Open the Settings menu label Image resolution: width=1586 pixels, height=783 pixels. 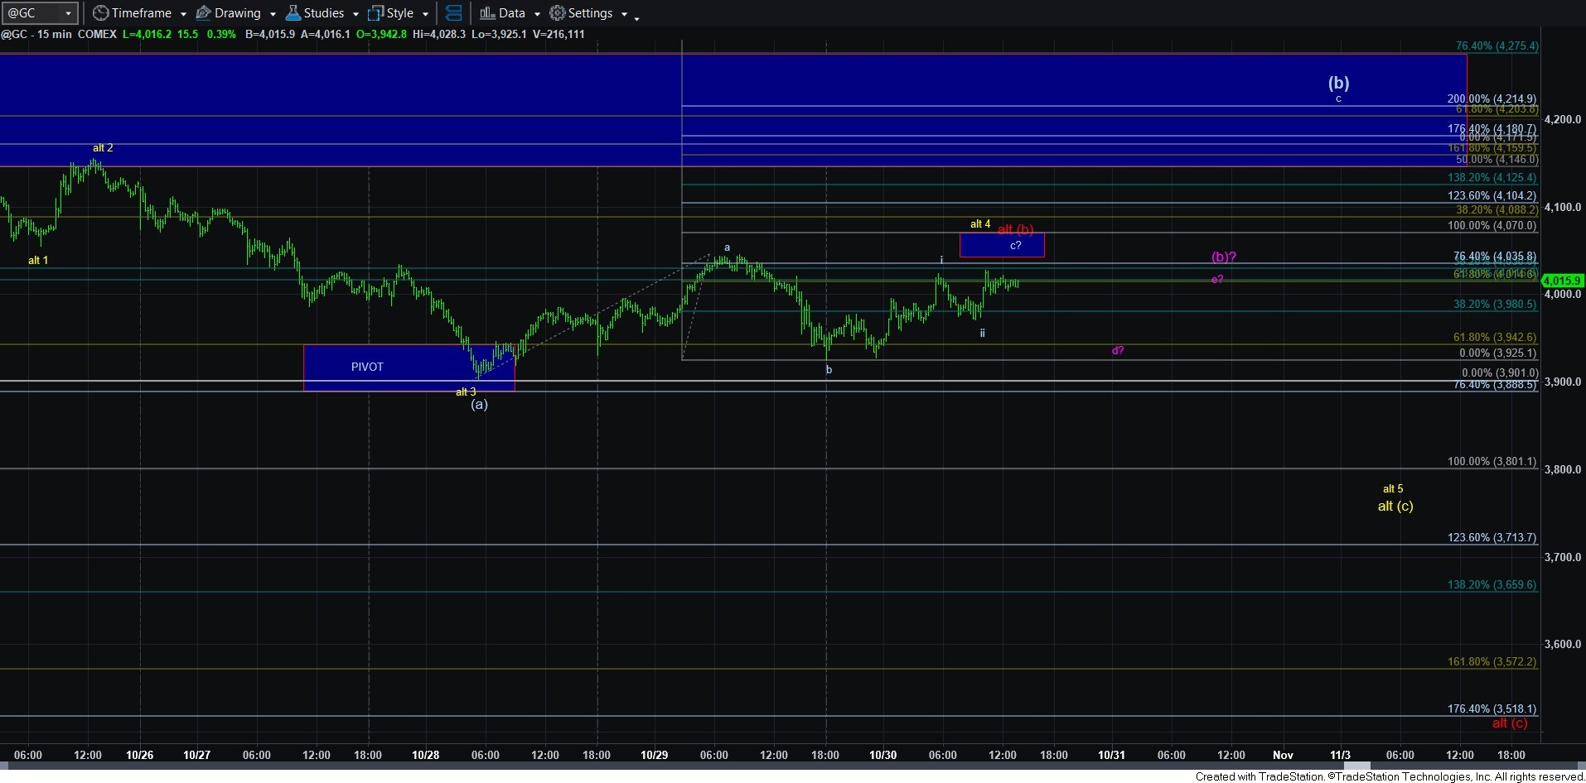[x=590, y=13]
